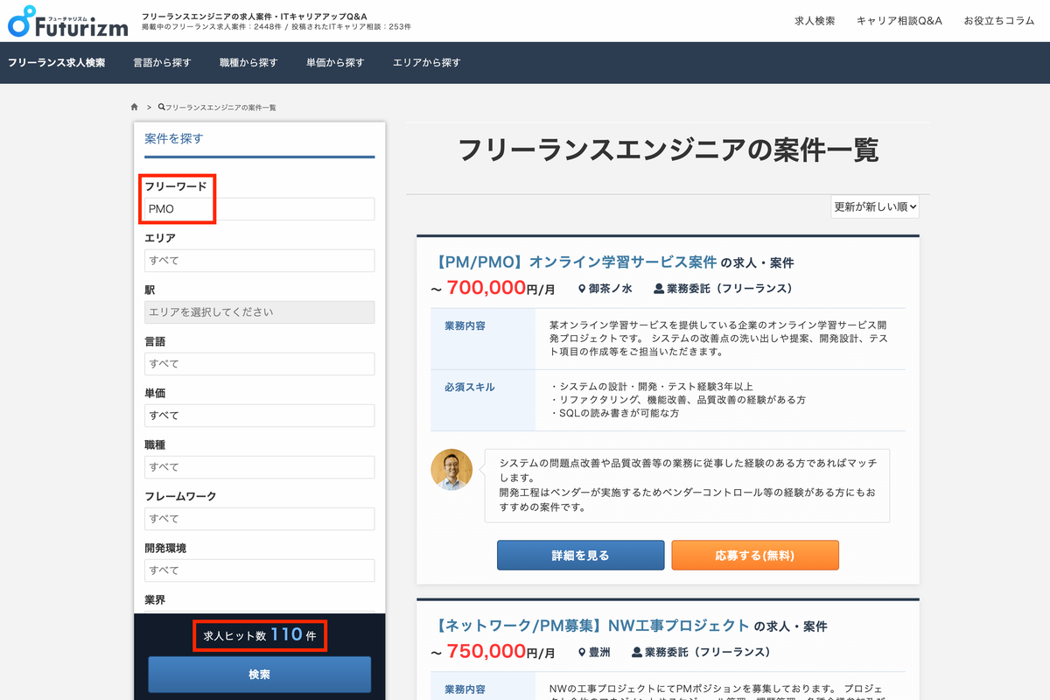
Task: Click person icon beside 業務委託 in first card
Action: [659, 289]
